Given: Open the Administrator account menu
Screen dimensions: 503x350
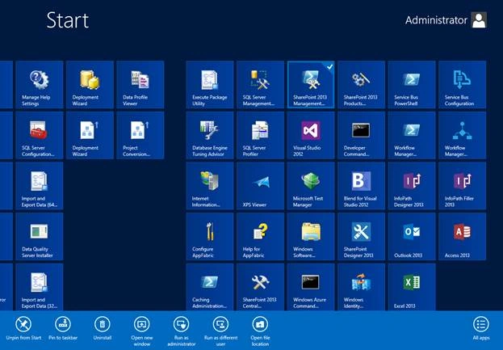Looking at the screenshot, I should pyautogui.click(x=446, y=20).
